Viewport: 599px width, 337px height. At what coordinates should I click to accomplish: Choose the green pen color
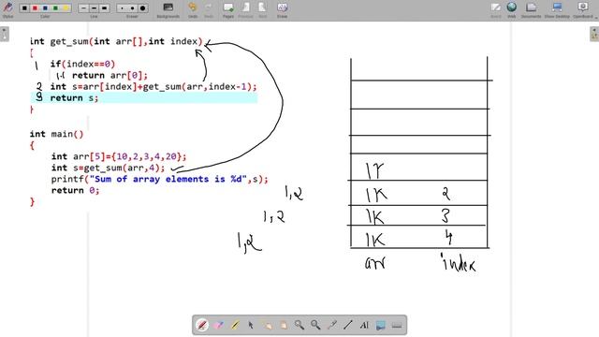click(x=55, y=8)
